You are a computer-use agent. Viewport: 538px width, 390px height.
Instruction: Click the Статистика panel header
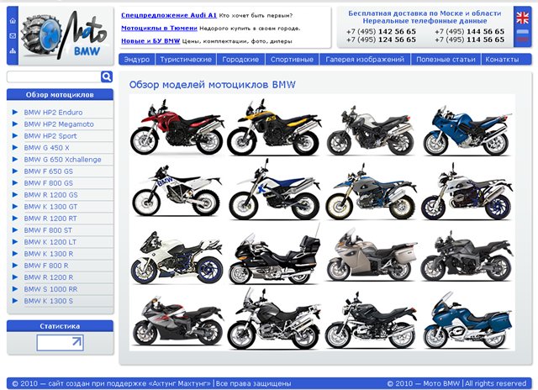(60, 326)
